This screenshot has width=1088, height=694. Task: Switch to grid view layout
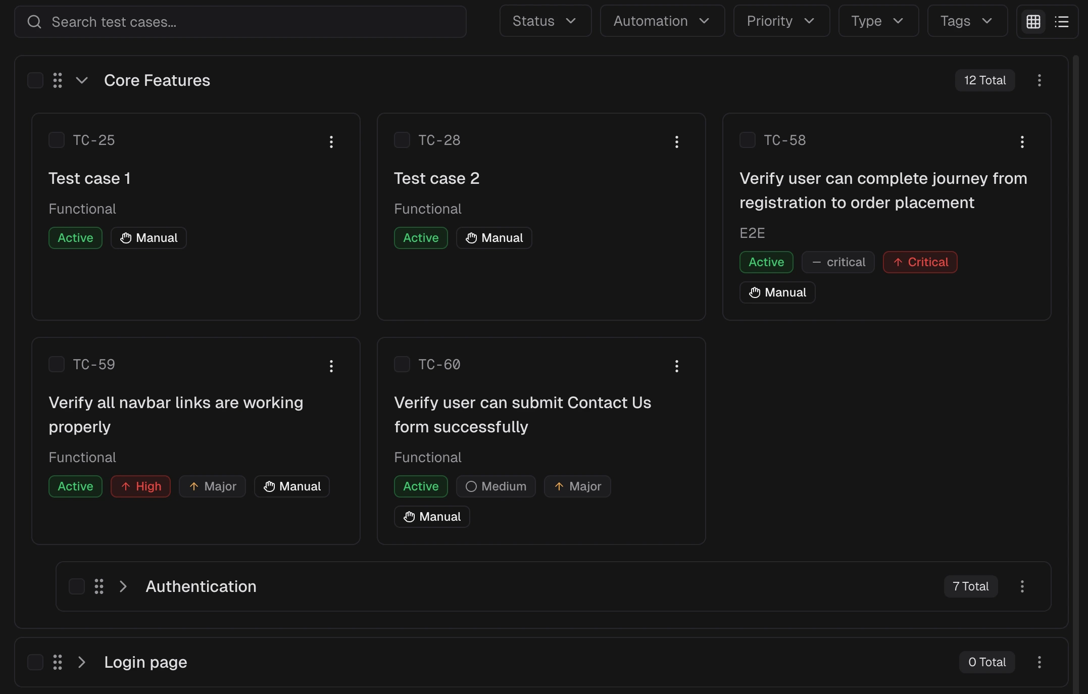click(x=1033, y=22)
